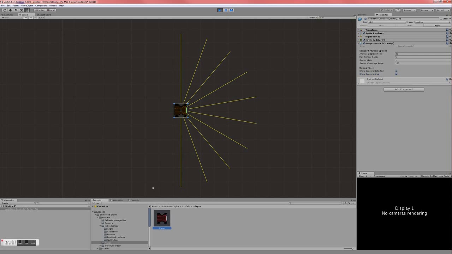Open the Assets menu
The width and height of the screenshot is (452, 254).
[16, 6]
